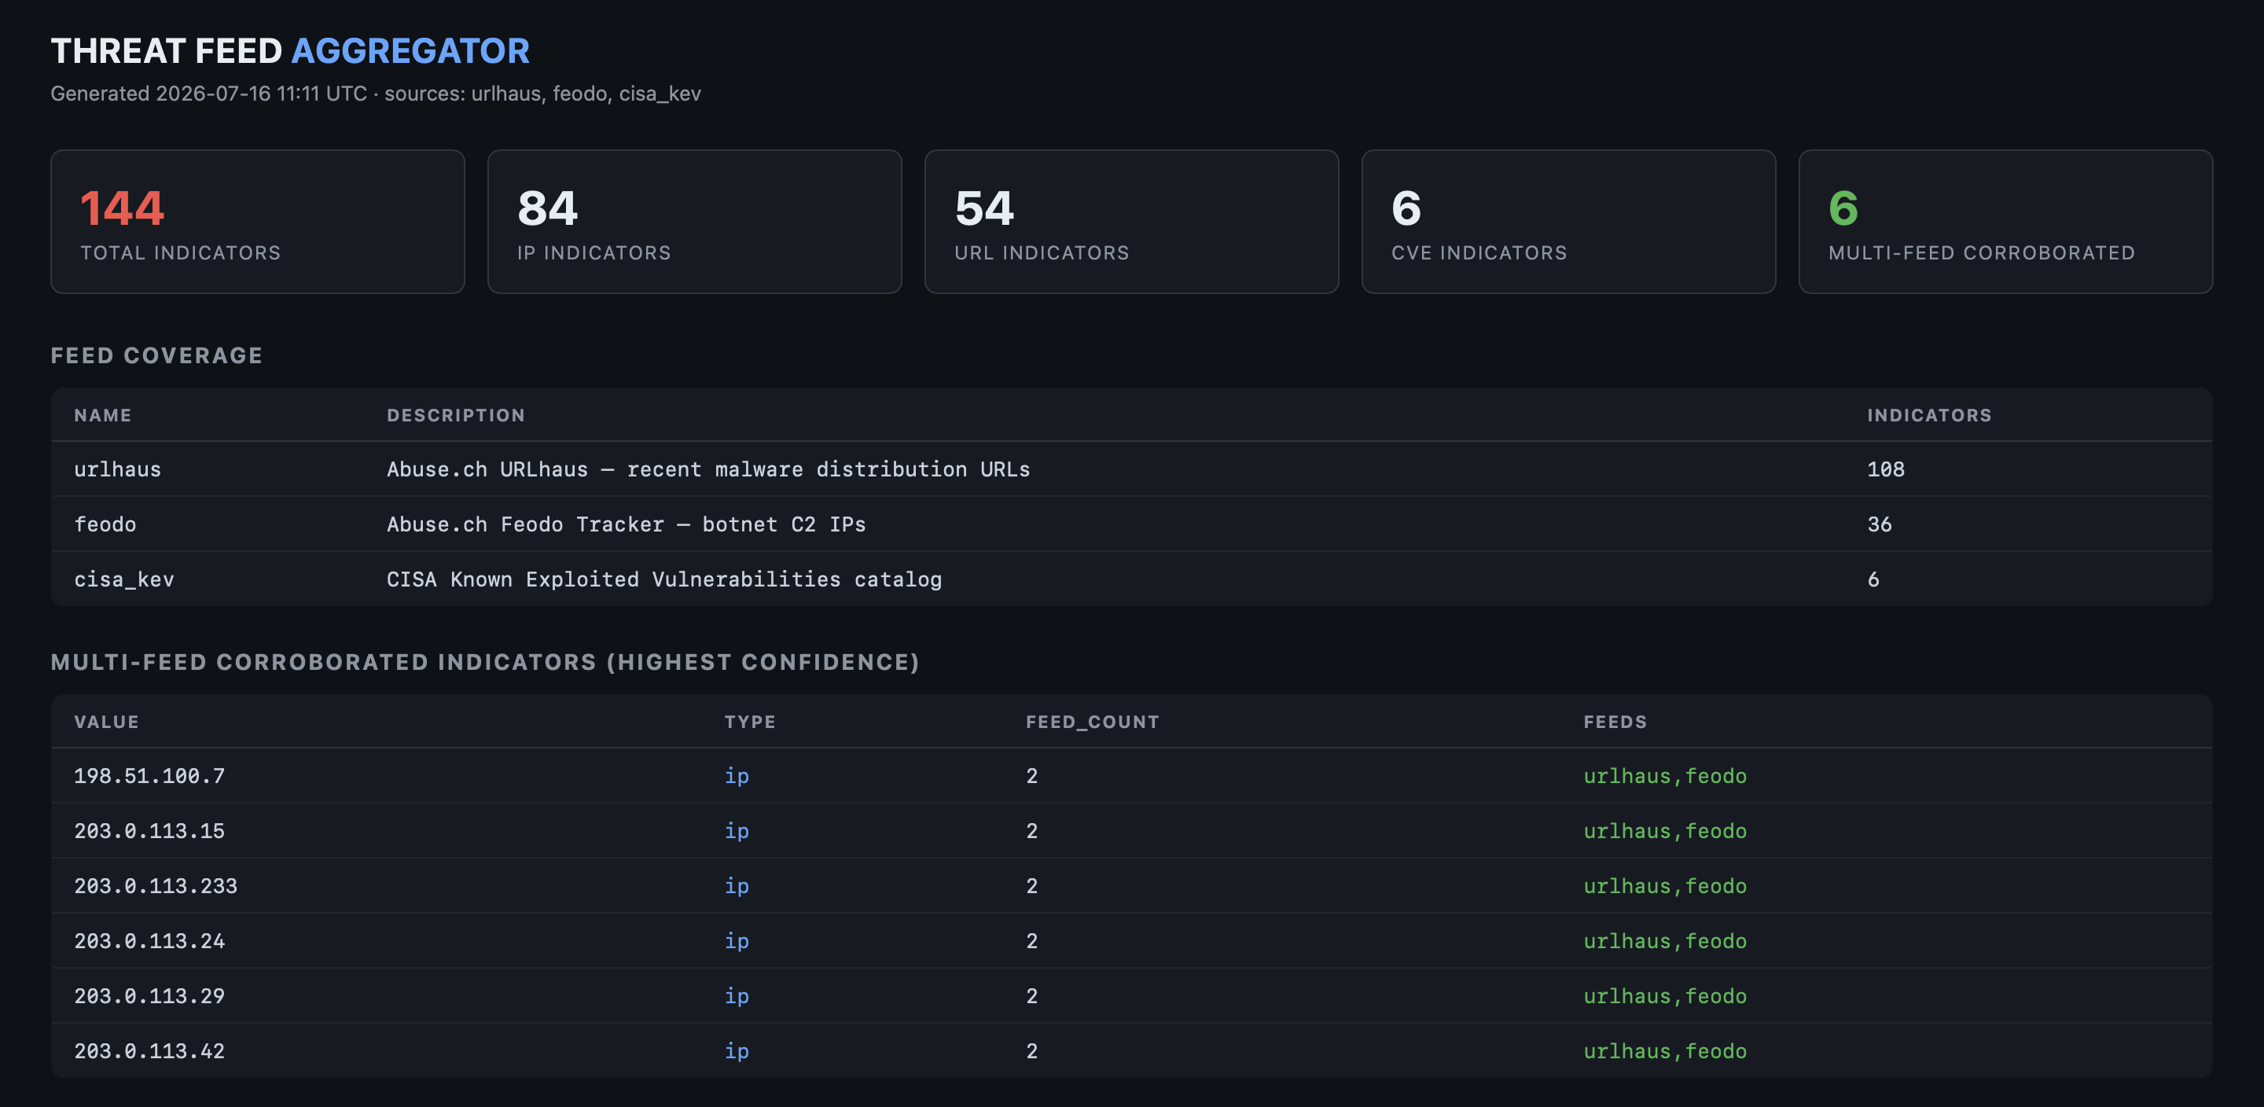Click the 6 CVE Indicators card
This screenshot has width=2264, height=1107.
point(1568,222)
